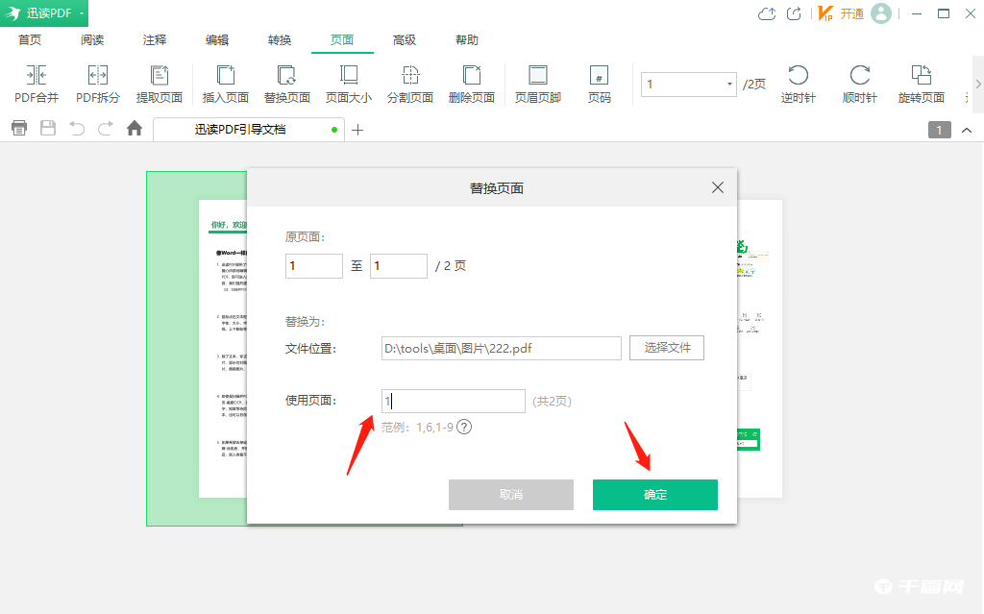The image size is (984, 614).
Task: Confirm replacement with the 确定 button
Action: tap(654, 495)
